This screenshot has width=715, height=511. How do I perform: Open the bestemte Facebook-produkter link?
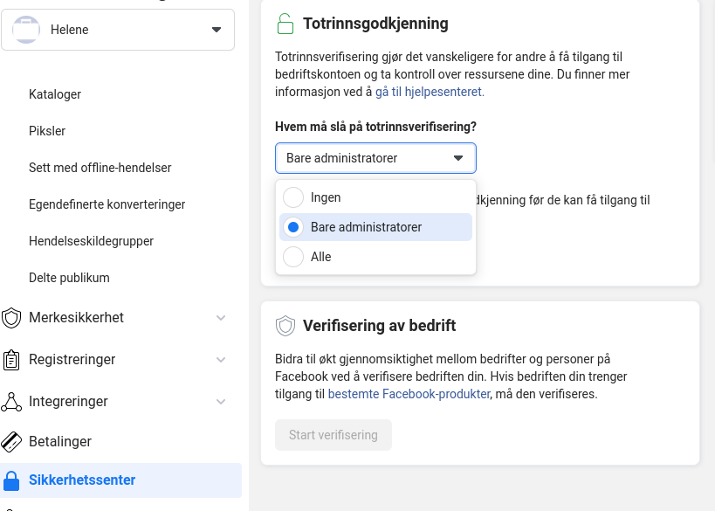[x=409, y=394]
